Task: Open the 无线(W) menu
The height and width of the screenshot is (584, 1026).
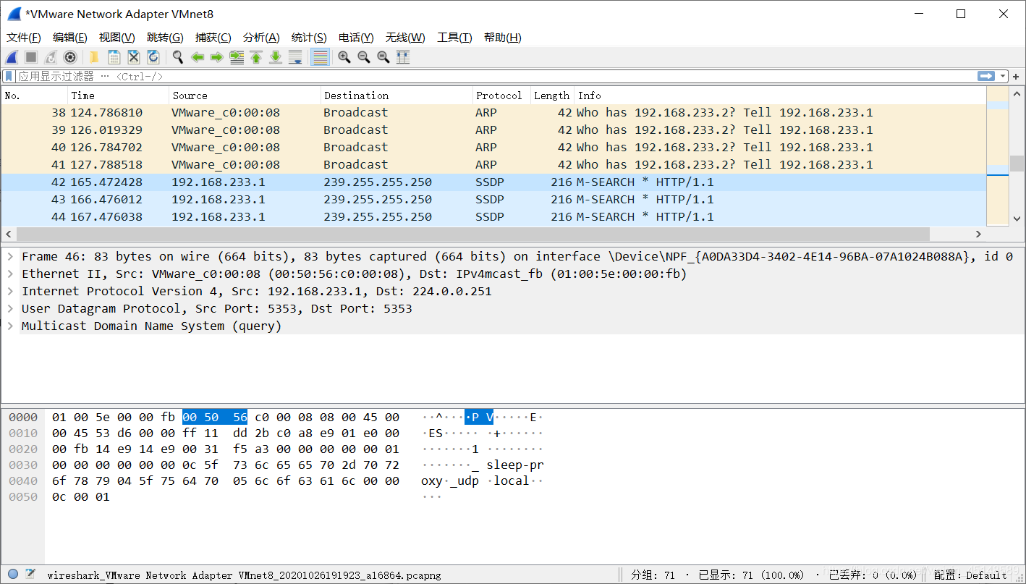Action: (405, 38)
